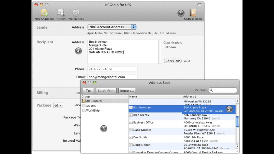Click the '22 cards' count label
This screenshot has height=154, width=274.
click(201, 90)
